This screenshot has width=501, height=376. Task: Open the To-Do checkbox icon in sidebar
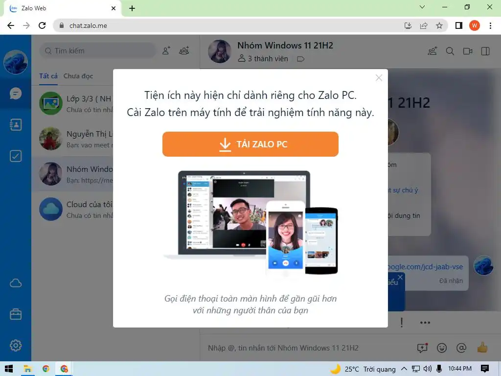[15, 156]
